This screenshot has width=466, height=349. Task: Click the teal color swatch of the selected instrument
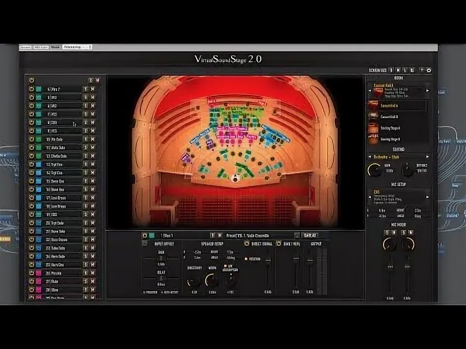[151, 236]
